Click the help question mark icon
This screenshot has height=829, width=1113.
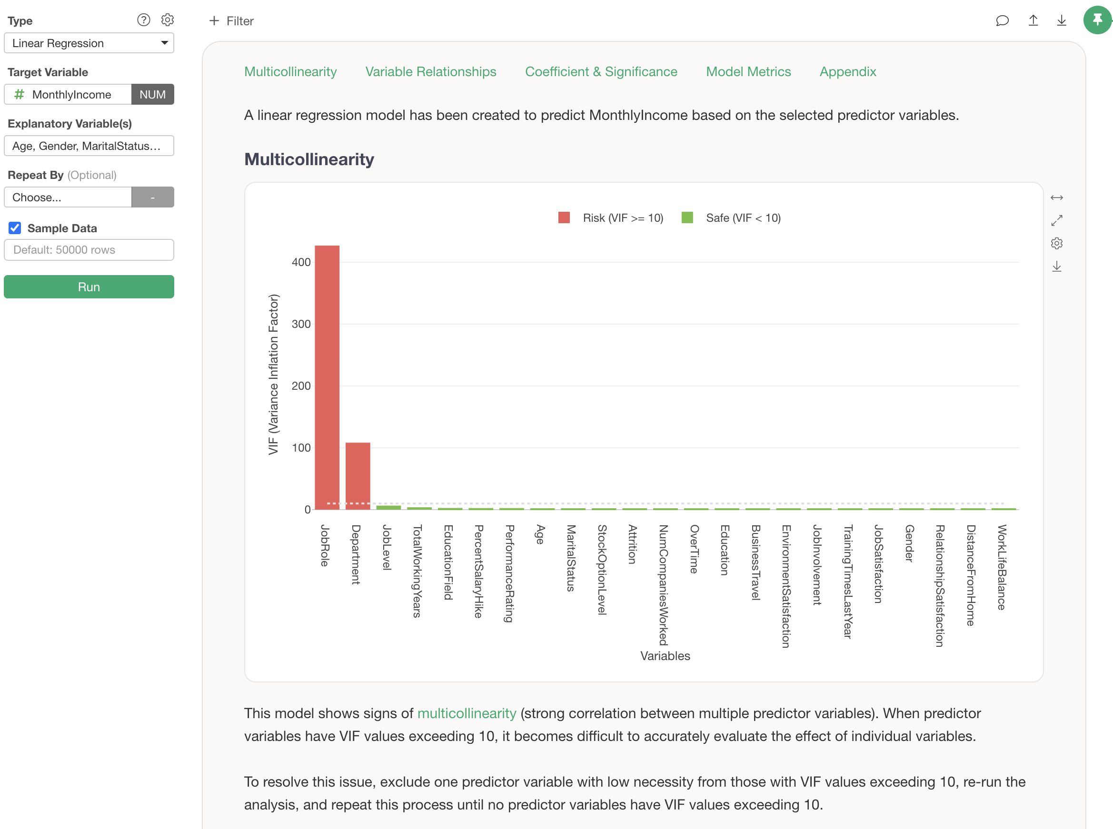tap(144, 20)
